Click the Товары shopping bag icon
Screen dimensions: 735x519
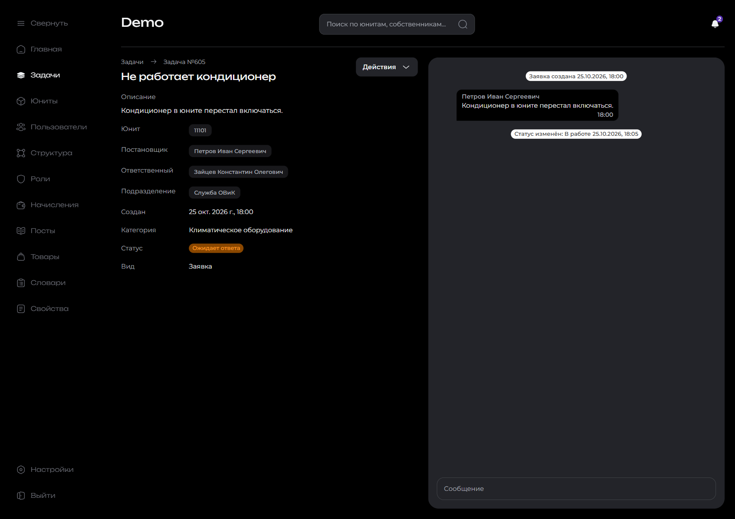[21, 257]
